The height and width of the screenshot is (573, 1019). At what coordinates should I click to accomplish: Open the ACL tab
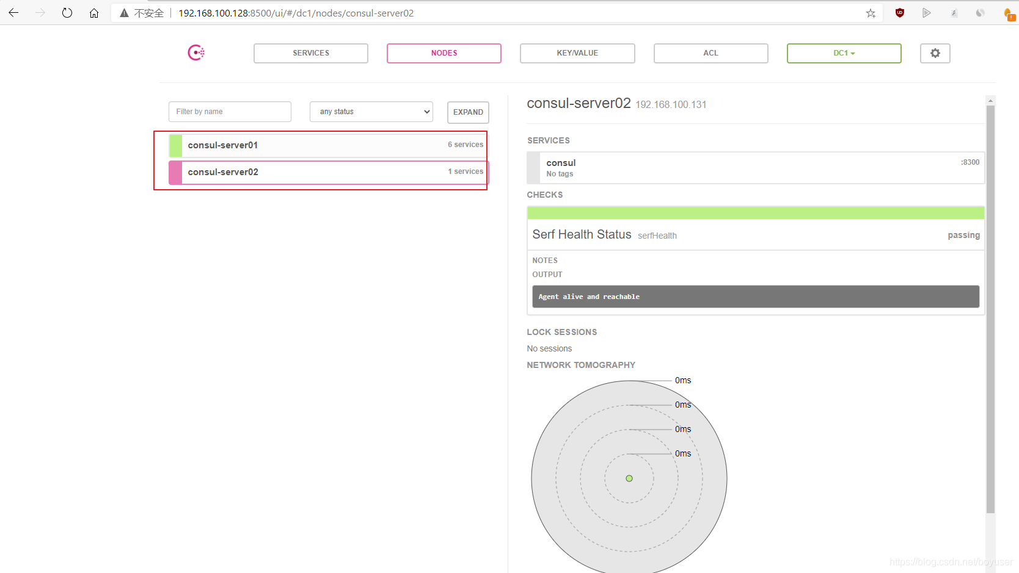[710, 53]
